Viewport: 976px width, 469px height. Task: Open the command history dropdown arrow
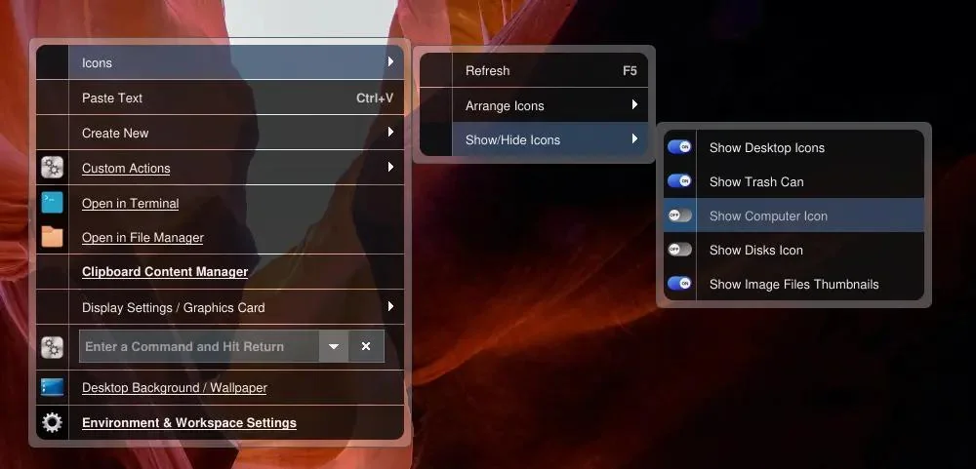click(x=334, y=346)
